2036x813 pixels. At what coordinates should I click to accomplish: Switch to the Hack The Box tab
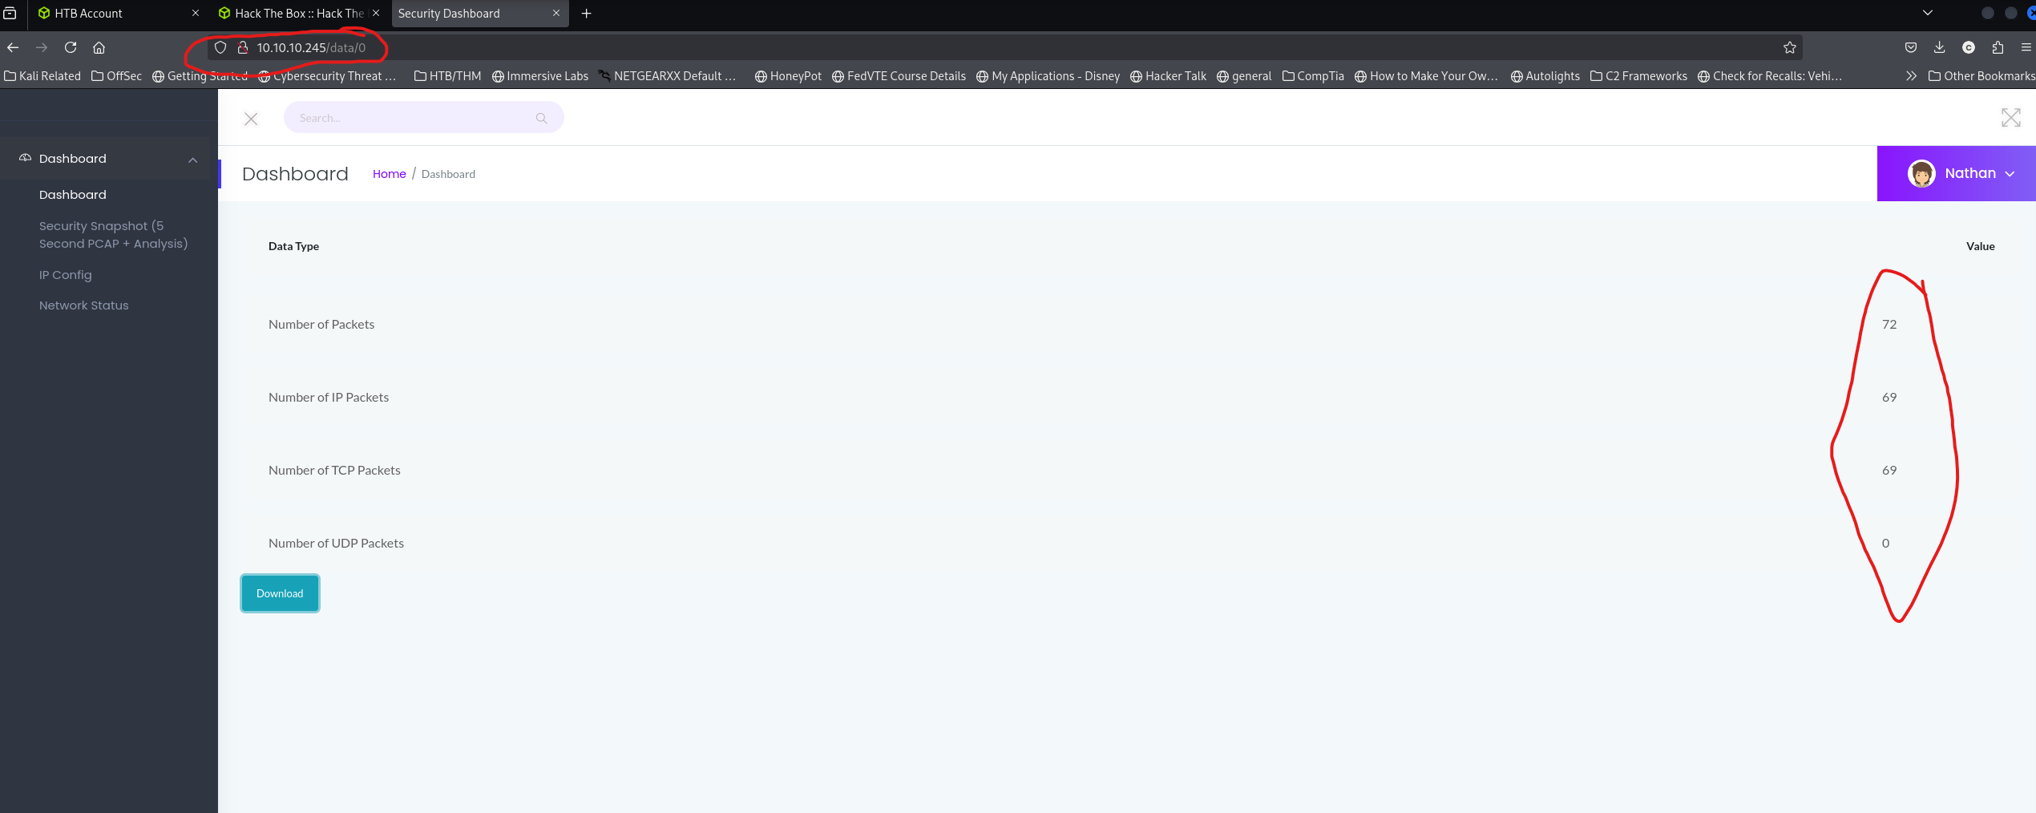click(x=298, y=14)
